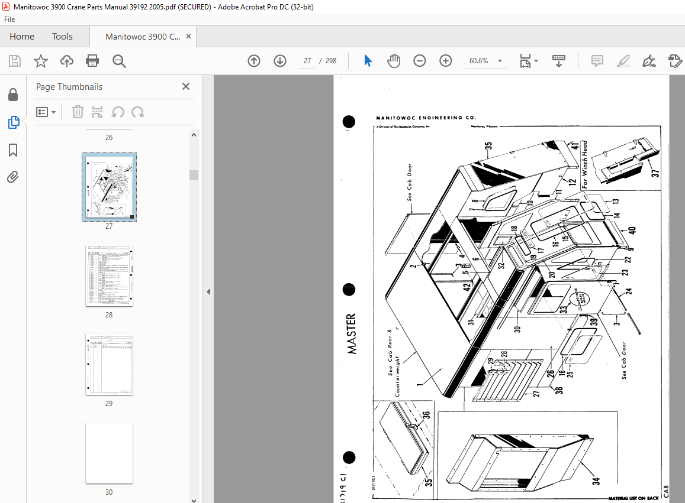Screen dimensions: 685x503
Task: Switch to the Tools tab
Action: 63,37
